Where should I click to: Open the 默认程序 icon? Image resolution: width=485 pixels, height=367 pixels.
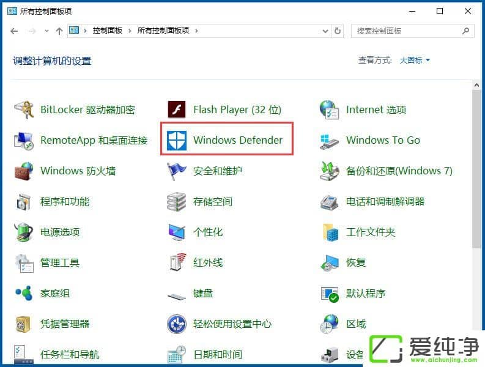point(329,294)
